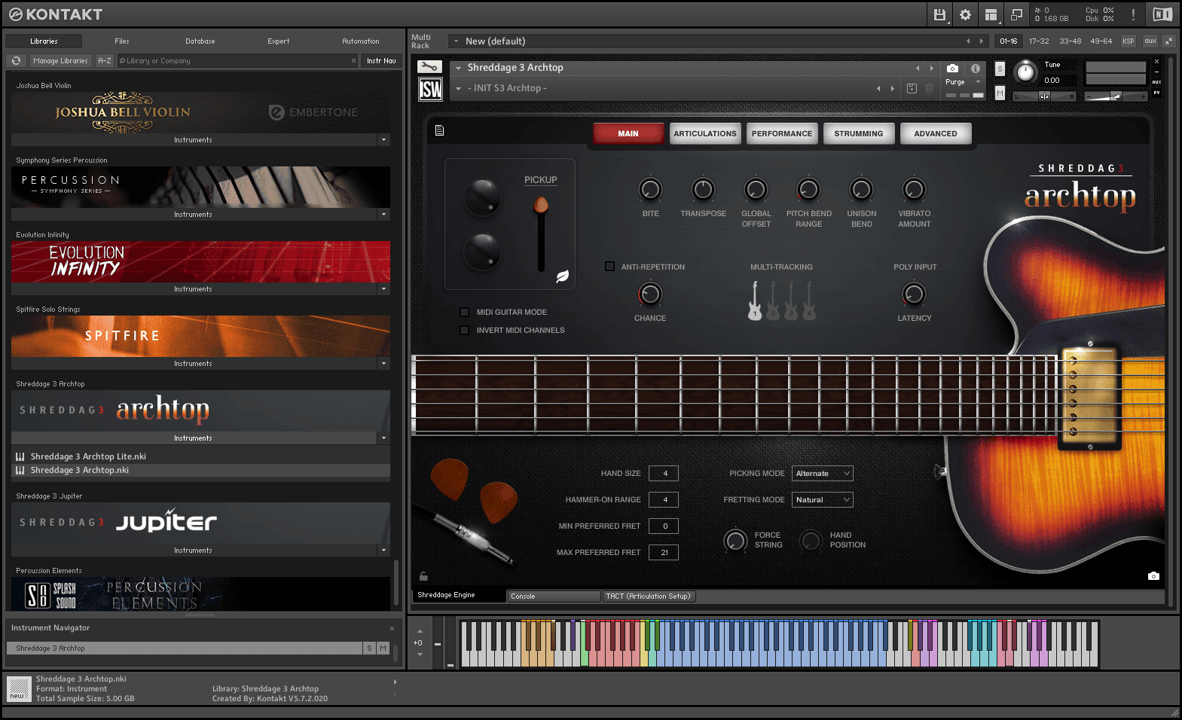This screenshot has width=1182, height=720.
Task: Enable MIDI Guitar Mode checkbox
Action: pos(465,312)
